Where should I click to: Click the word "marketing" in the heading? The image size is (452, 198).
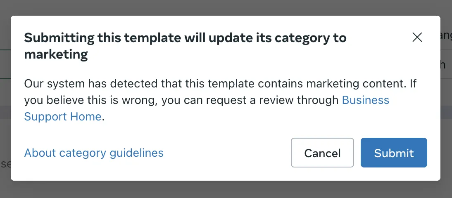[56, 54]
